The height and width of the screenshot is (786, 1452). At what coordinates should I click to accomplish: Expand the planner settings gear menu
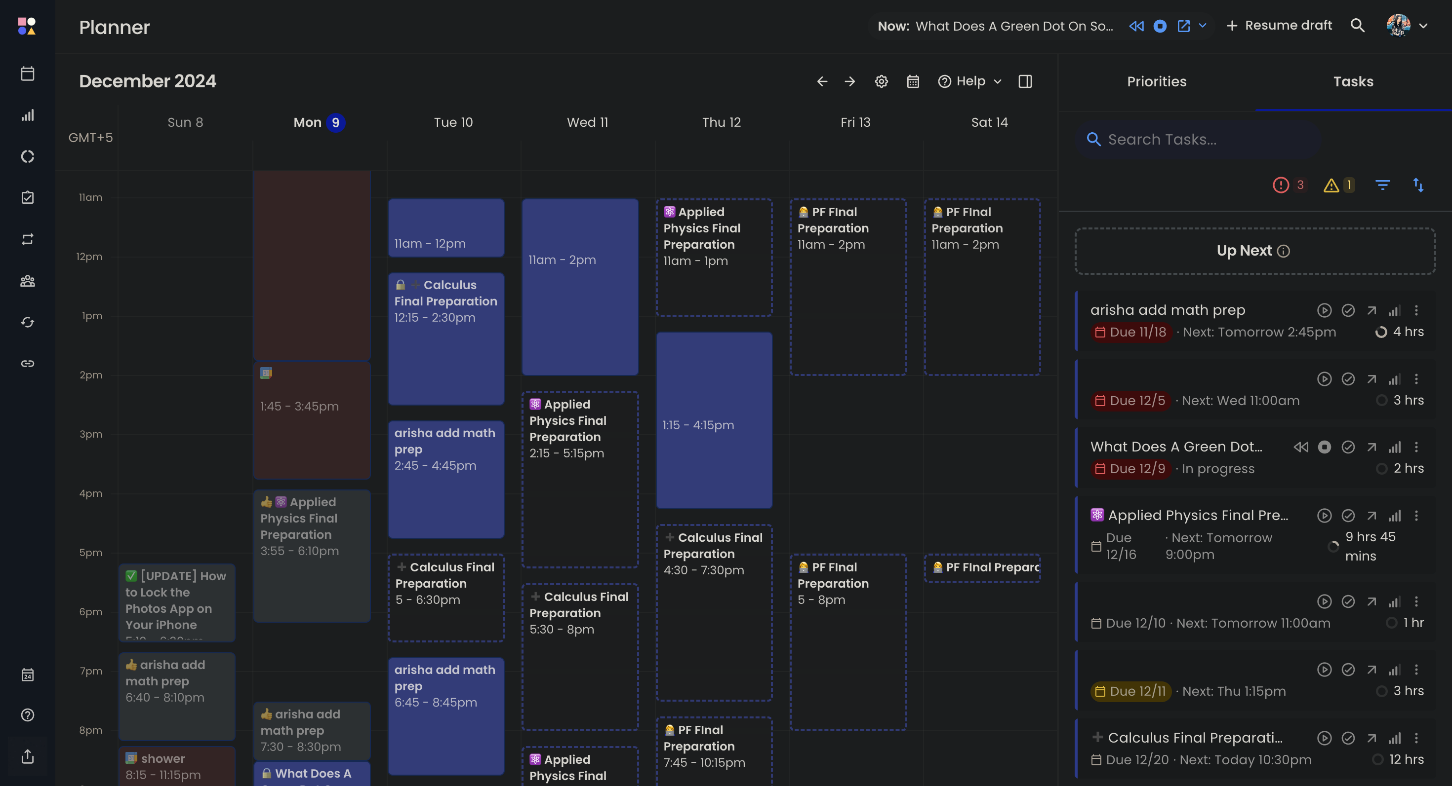click(x=882, y=81)
